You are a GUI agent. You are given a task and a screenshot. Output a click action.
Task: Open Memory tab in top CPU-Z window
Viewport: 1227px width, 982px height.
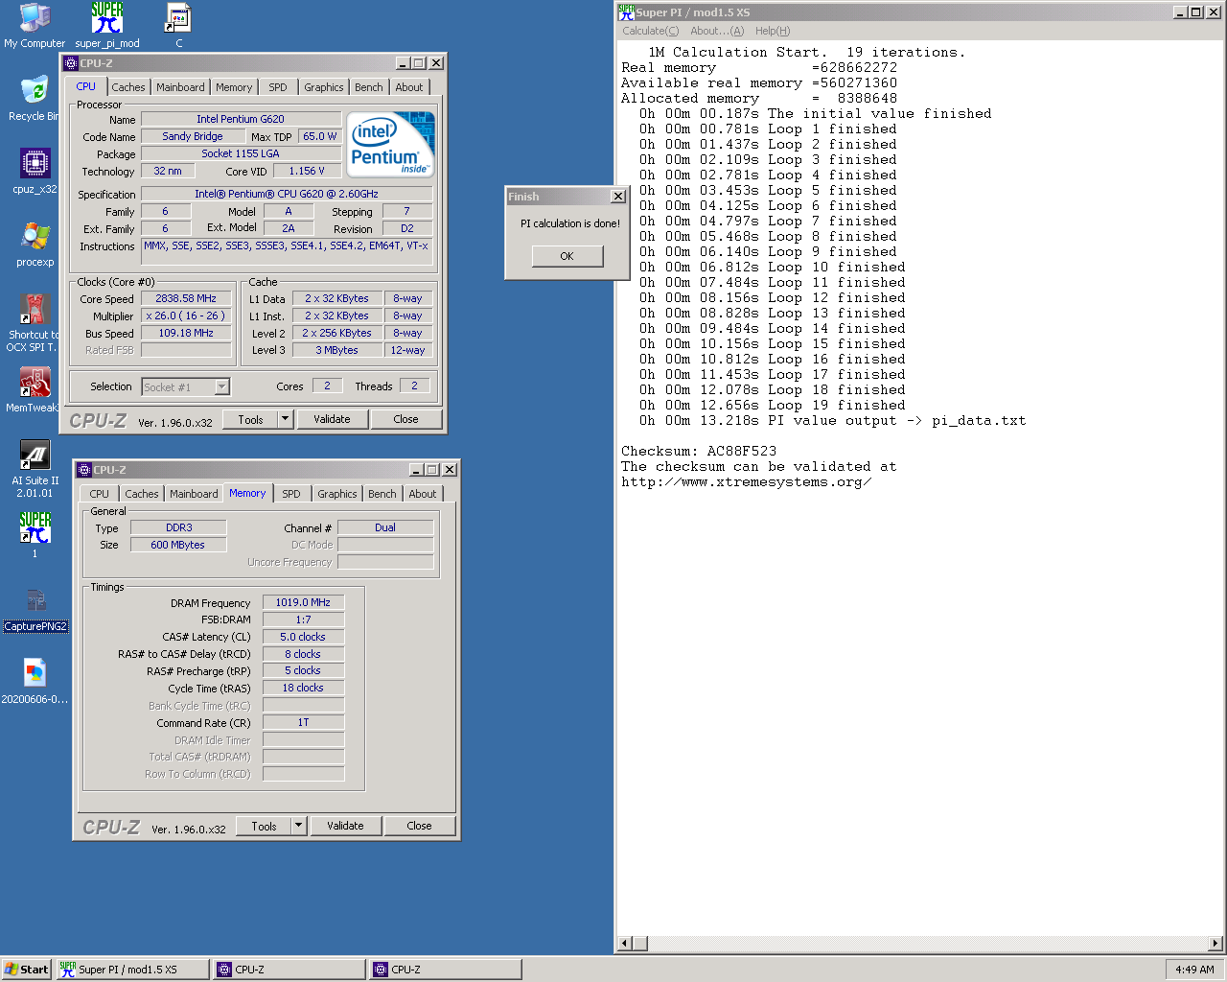pos(234,87)
